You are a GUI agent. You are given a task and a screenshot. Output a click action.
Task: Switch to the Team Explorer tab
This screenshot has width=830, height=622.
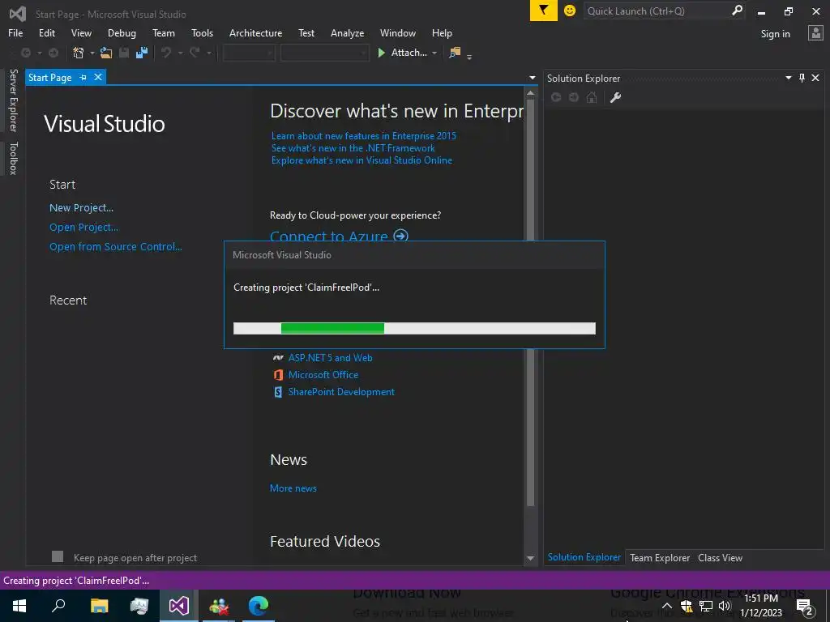pyautogui.click(x=660, y=557)
